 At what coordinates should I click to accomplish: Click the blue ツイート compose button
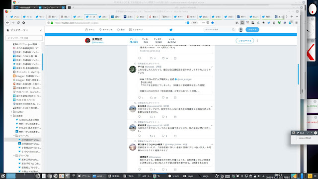(x=252, y=30)
